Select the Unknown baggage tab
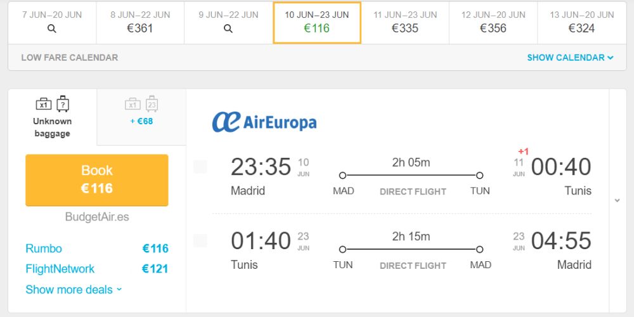 [x=52, y=117]
